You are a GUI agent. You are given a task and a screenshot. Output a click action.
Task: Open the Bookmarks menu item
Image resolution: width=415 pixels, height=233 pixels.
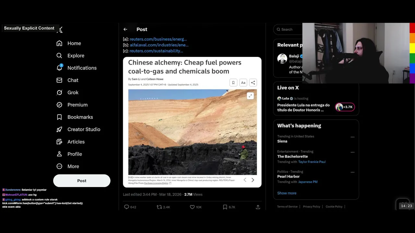(80, 117)
